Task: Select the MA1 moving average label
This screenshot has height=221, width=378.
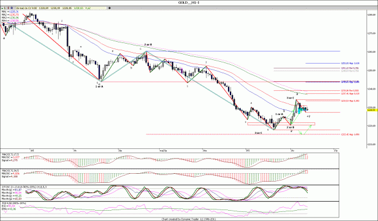Action: pos(10,12)
